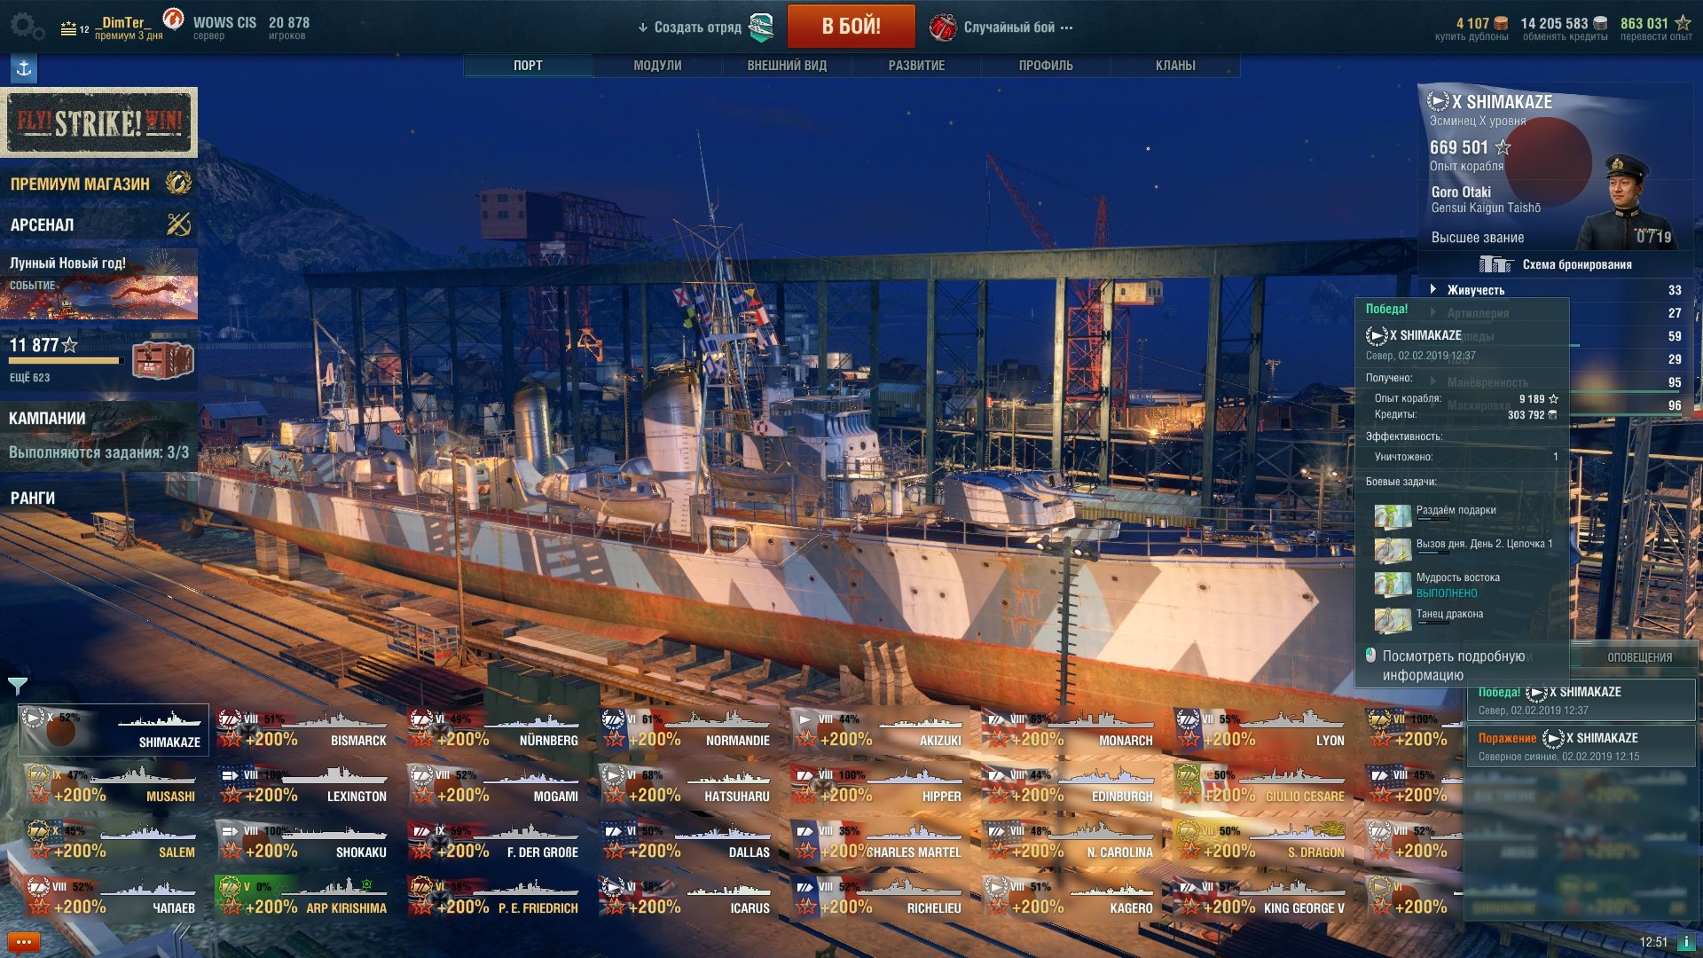The image size is (1703, 958).
Task: Open the АРСЕНАЛ section
Action: click(98, 224)
